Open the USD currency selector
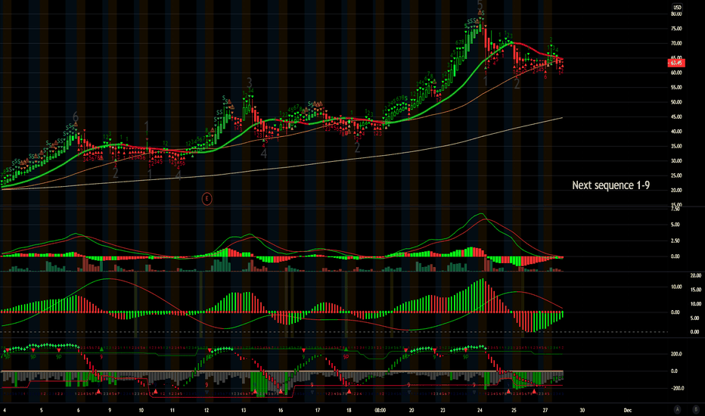This screenshot has height=416, width=705. click(677, 8)
